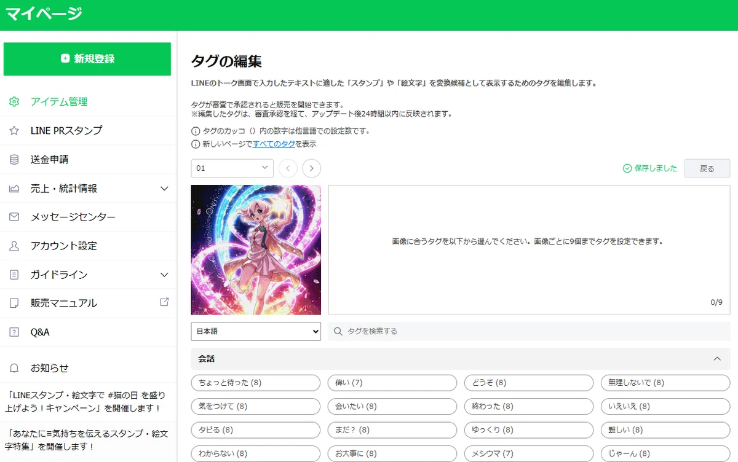Open the あなたに気持ちを伝える特集 announcement

coord(87,439)
